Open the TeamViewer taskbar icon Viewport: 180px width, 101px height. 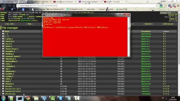[61, 98]
